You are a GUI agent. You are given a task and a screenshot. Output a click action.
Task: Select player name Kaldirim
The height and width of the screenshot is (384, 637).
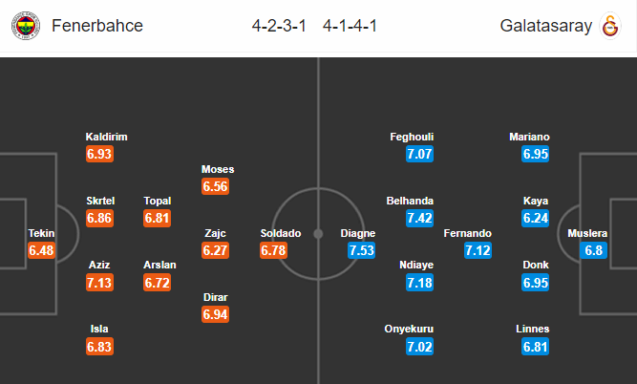[106, 137]
